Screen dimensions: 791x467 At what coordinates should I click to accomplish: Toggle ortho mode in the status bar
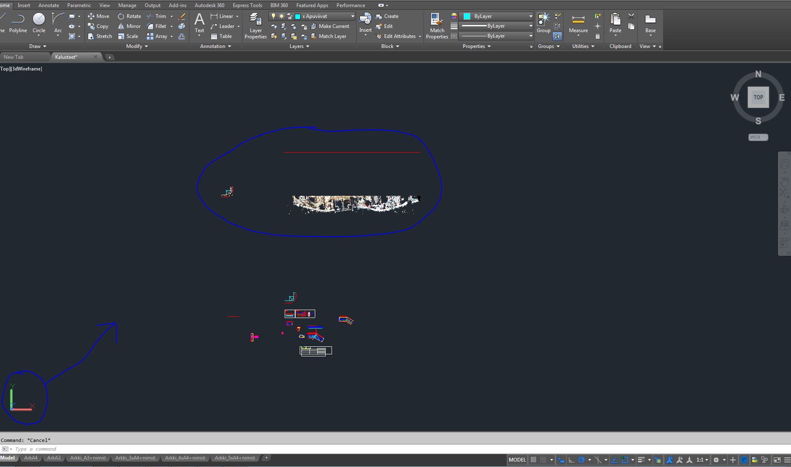[571, 459]
